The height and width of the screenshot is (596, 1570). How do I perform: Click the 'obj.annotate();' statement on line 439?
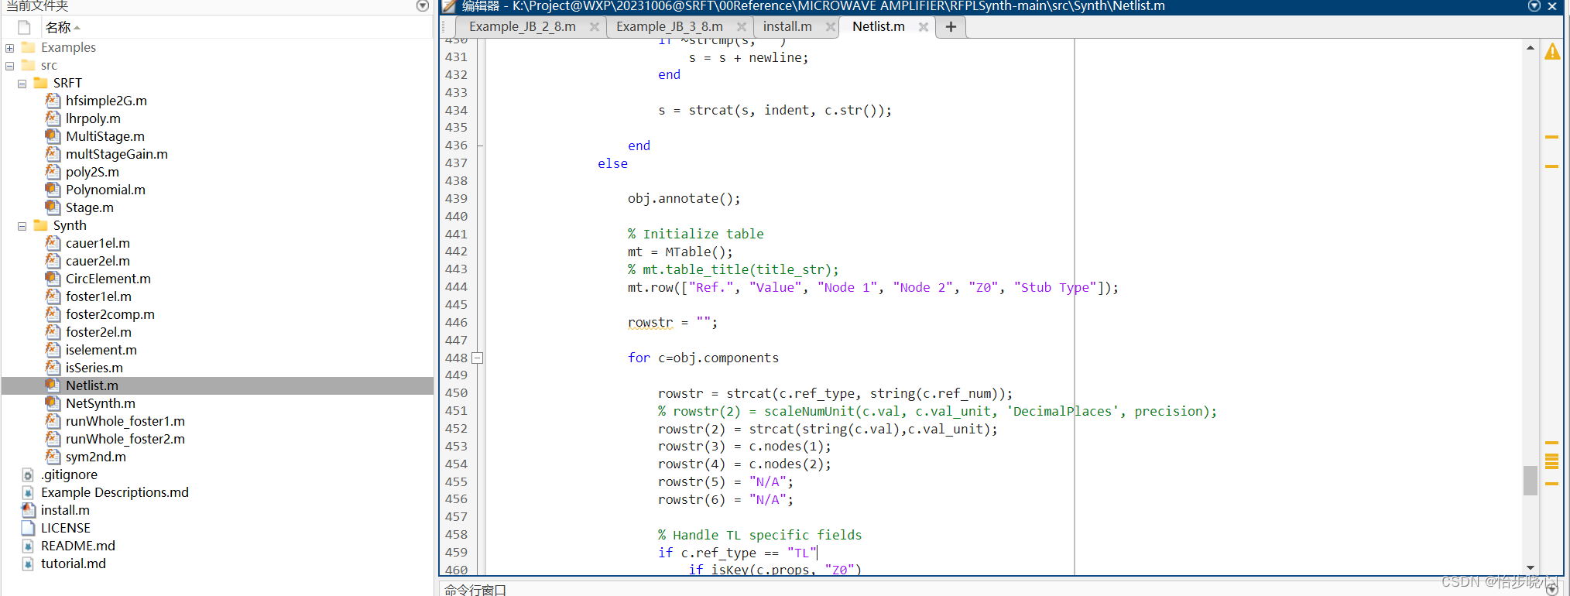pyautogui.click(x=684, y=199)
